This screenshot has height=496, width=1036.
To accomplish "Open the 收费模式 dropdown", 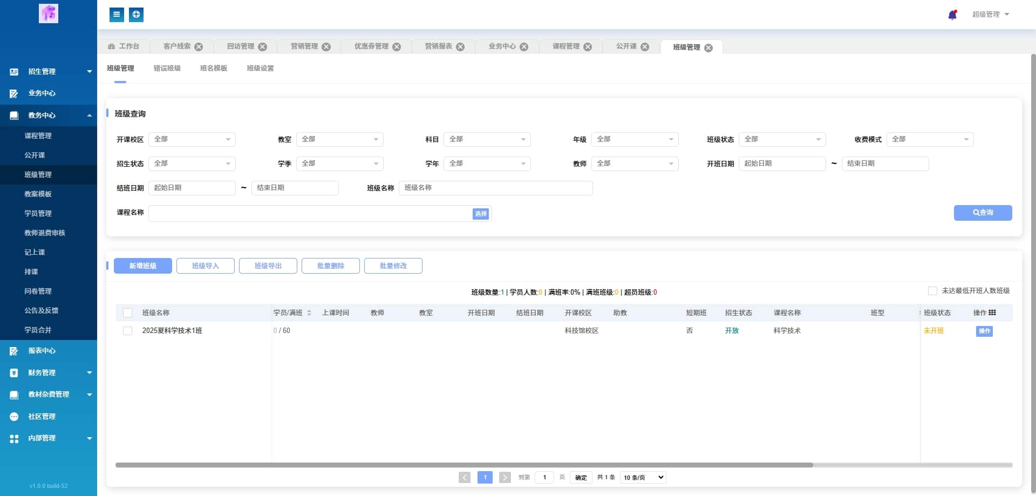I will [930, 139].
